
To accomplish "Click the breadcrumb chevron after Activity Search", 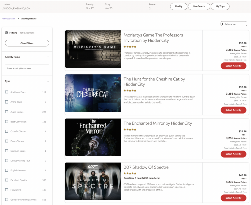I will click(18, 19).
